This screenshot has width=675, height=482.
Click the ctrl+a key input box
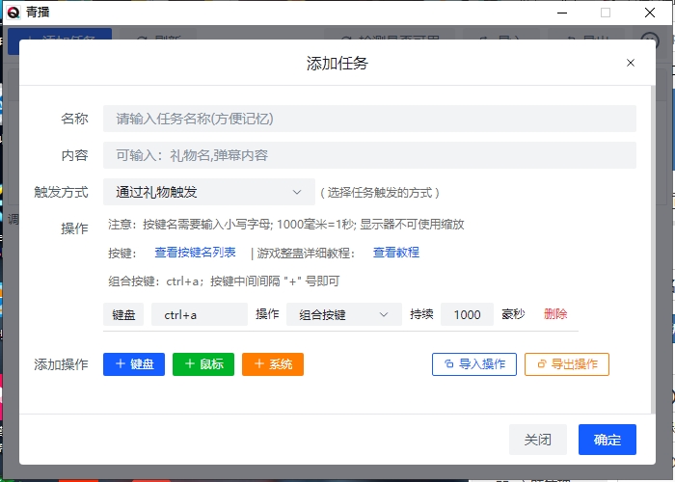[x=200, y=314]
